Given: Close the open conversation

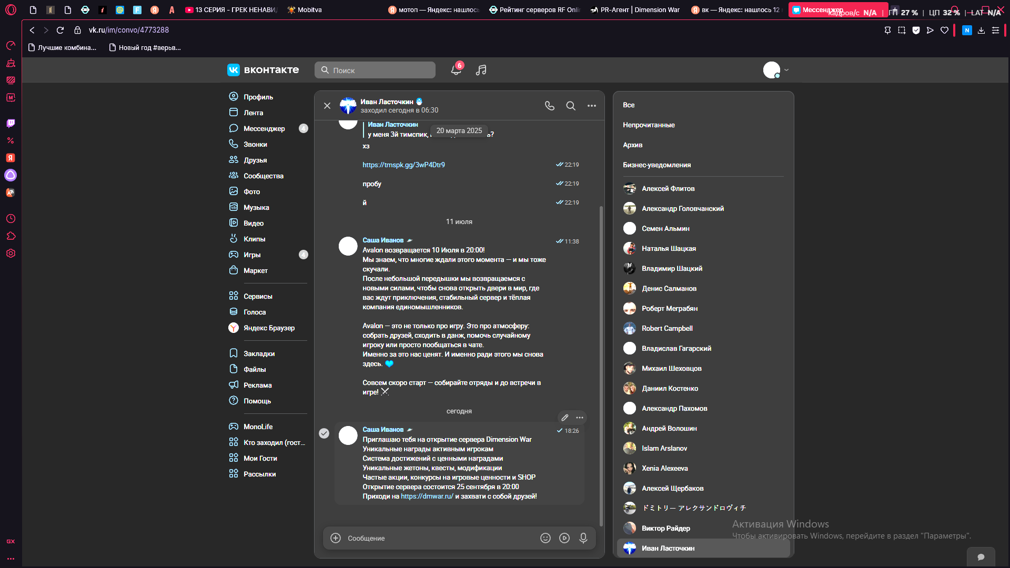Looking at the screenshot, I should tap(327, 106).
